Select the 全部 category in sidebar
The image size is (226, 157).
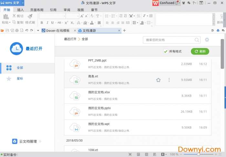coord(20,68)
